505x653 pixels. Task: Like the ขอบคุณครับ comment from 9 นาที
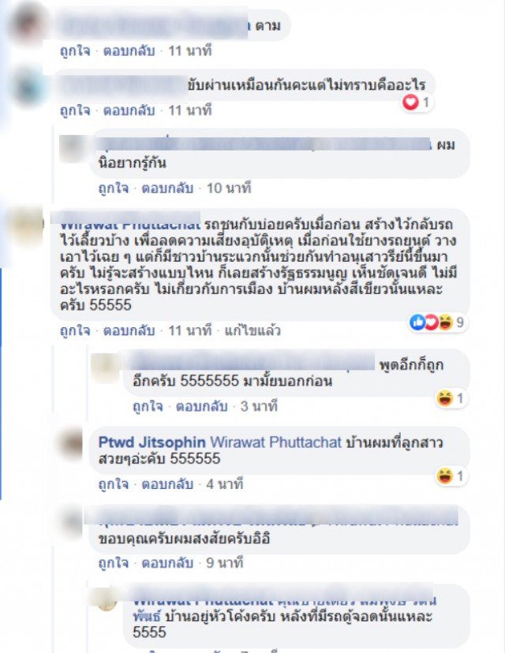coord(114,563)
